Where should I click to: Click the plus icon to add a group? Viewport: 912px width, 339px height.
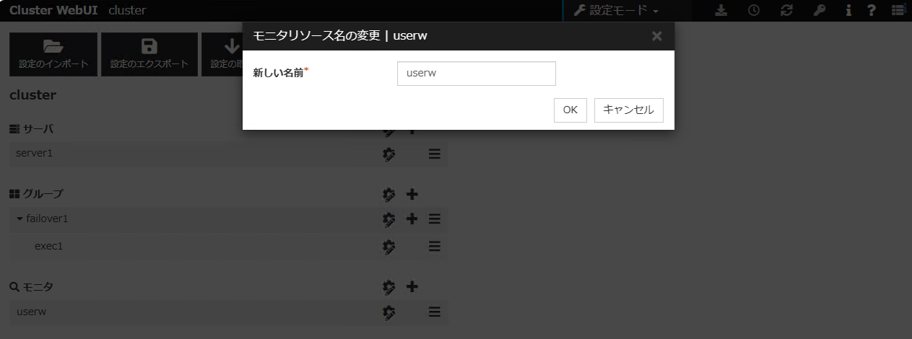tap(412, 194)
